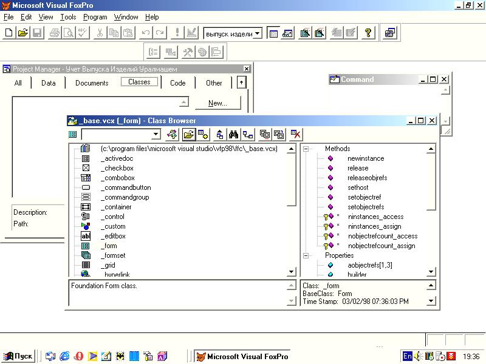Click the Cut scissors toolbar icon
Viewport: 486px width, 364px height.
(x=100, y=33)
